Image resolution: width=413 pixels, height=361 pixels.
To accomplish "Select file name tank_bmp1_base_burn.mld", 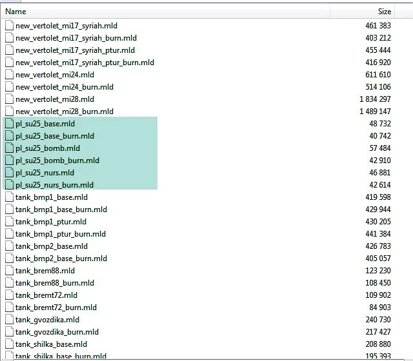I will [x=61, y=210].
